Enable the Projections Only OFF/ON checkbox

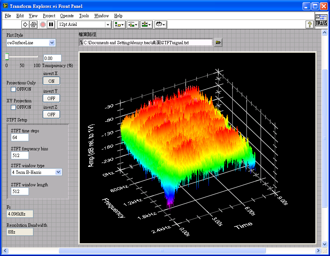(13, 89)
